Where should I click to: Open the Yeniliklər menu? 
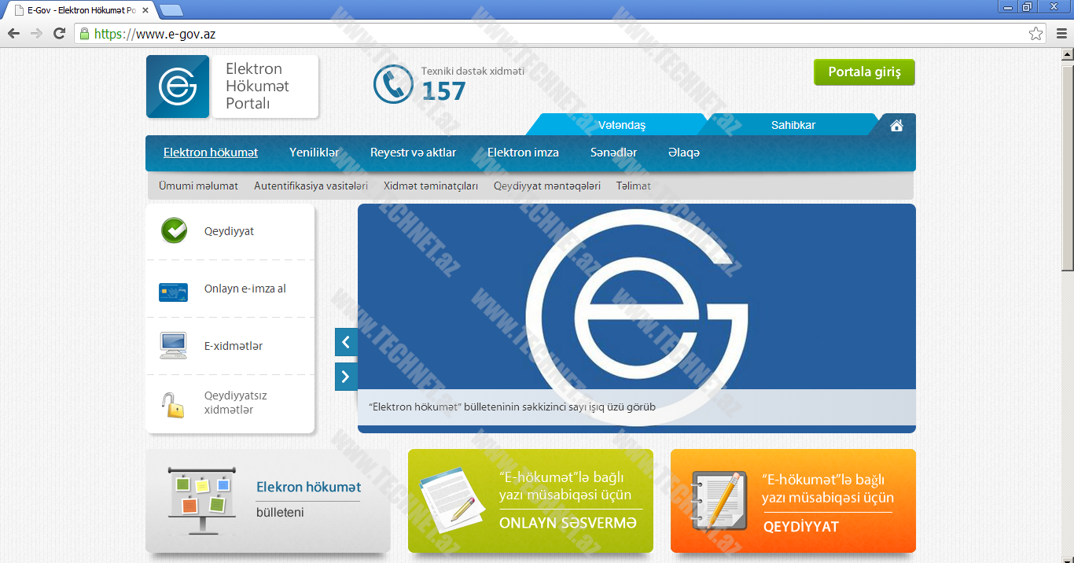coord(314,153)
